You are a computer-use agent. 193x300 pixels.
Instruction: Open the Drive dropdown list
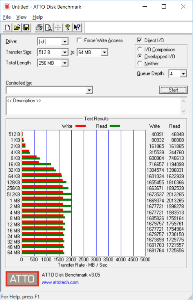pyautogui.click(x=65, y=42)
